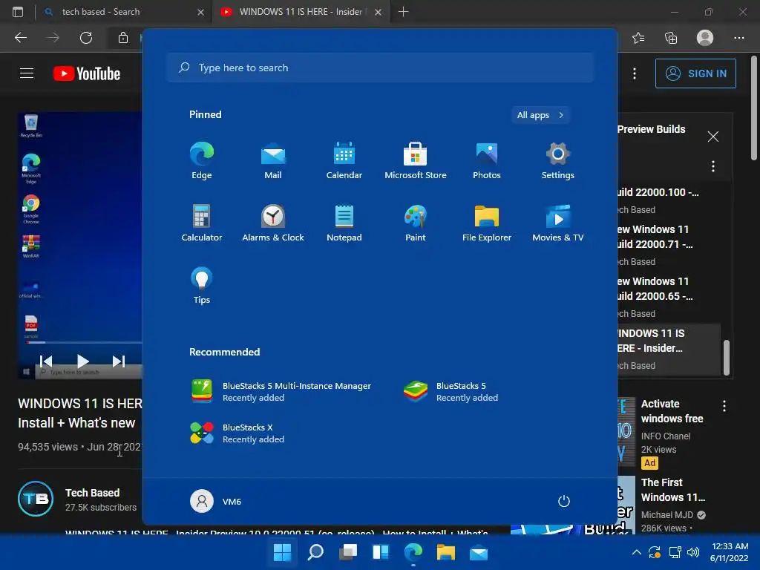Play the YouTube video
Viewport: 760px width, 570px height.
click(82, 361)
